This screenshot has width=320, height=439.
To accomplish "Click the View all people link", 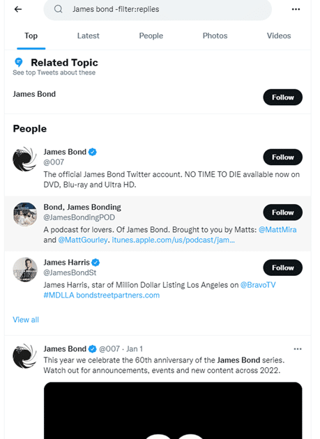I will point(26,320).
